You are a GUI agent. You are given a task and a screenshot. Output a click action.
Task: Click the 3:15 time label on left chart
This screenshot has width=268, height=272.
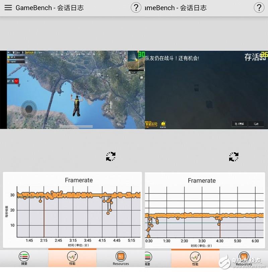coord(73,241)
